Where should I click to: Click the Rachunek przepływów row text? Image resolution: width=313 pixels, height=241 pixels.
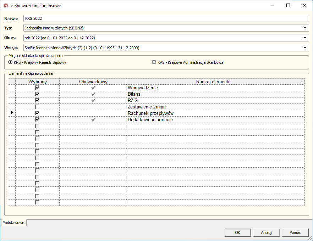pyautogui.click(x=150, y=113)
